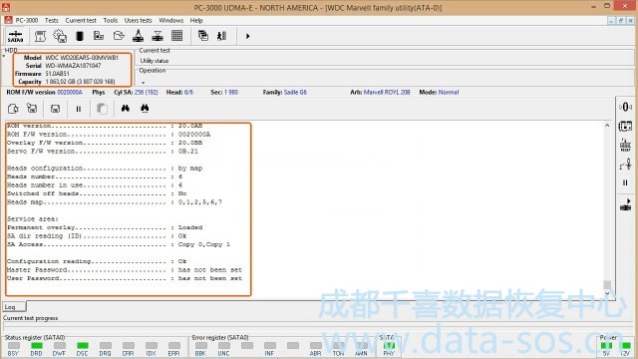
Task: Open the Current test menu
Action: [x=81, y=20]
